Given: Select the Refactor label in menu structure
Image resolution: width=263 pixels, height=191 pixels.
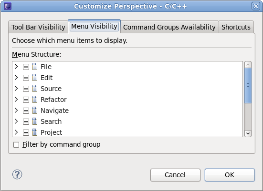Looking at the screenshot, I should click(x=53, y=100).
